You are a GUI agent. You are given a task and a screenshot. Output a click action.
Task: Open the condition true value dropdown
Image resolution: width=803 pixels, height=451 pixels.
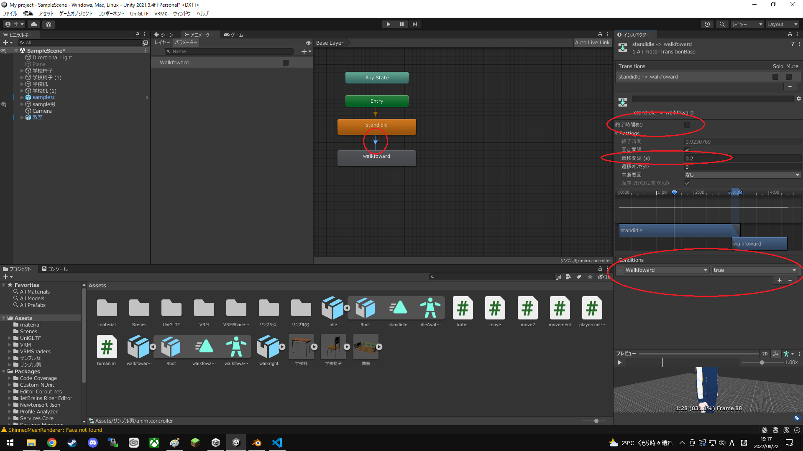[x=754, y=270]
